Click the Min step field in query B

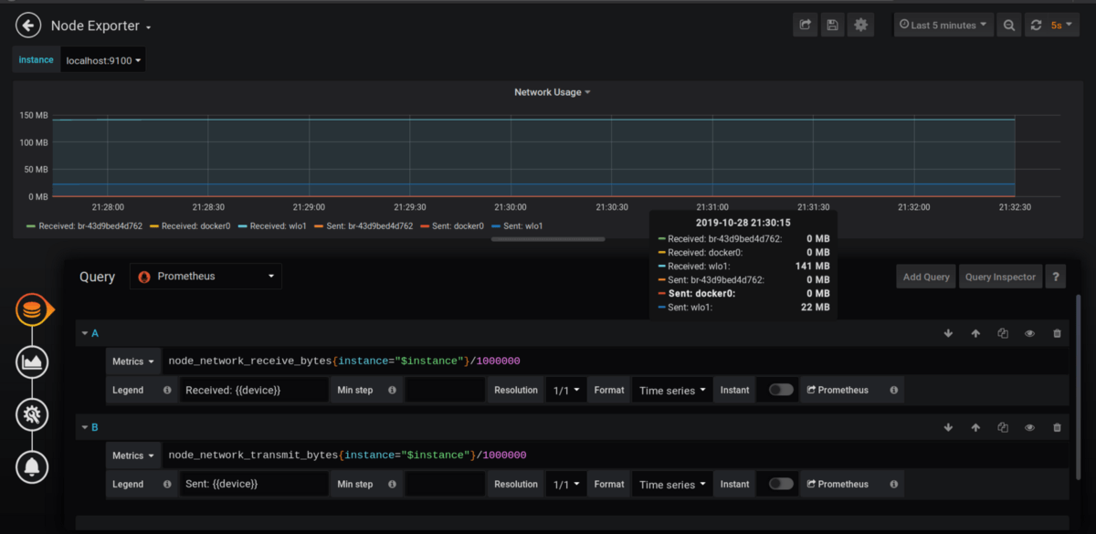coord(445,484)
